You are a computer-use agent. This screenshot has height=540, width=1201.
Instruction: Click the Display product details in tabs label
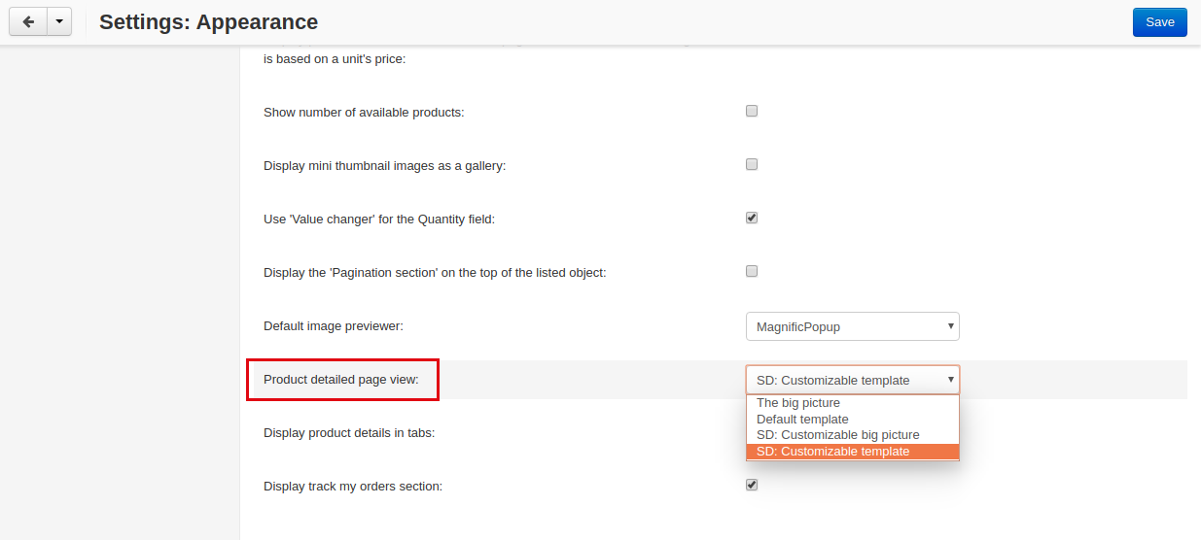coord(349,433)
